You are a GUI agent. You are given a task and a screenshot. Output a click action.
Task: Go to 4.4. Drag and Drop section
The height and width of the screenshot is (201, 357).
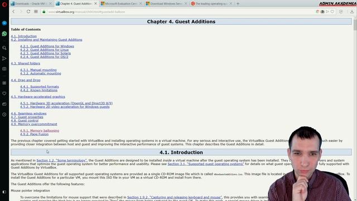tap(26, 80)
